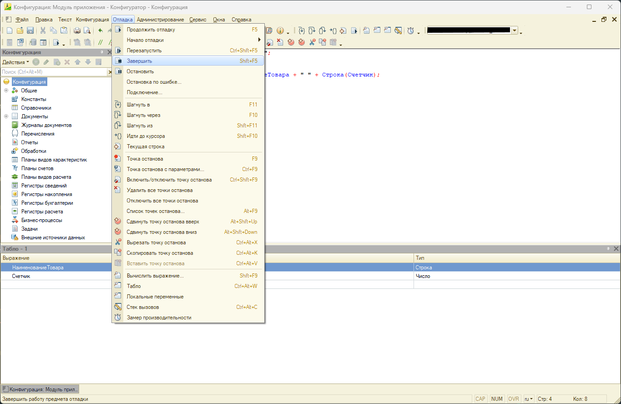Select the Счетчик row in Табло

tap(311, 276)
